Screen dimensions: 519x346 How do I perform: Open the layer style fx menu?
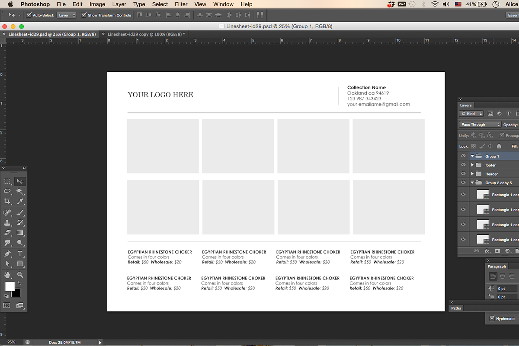[x=487, y=251]
